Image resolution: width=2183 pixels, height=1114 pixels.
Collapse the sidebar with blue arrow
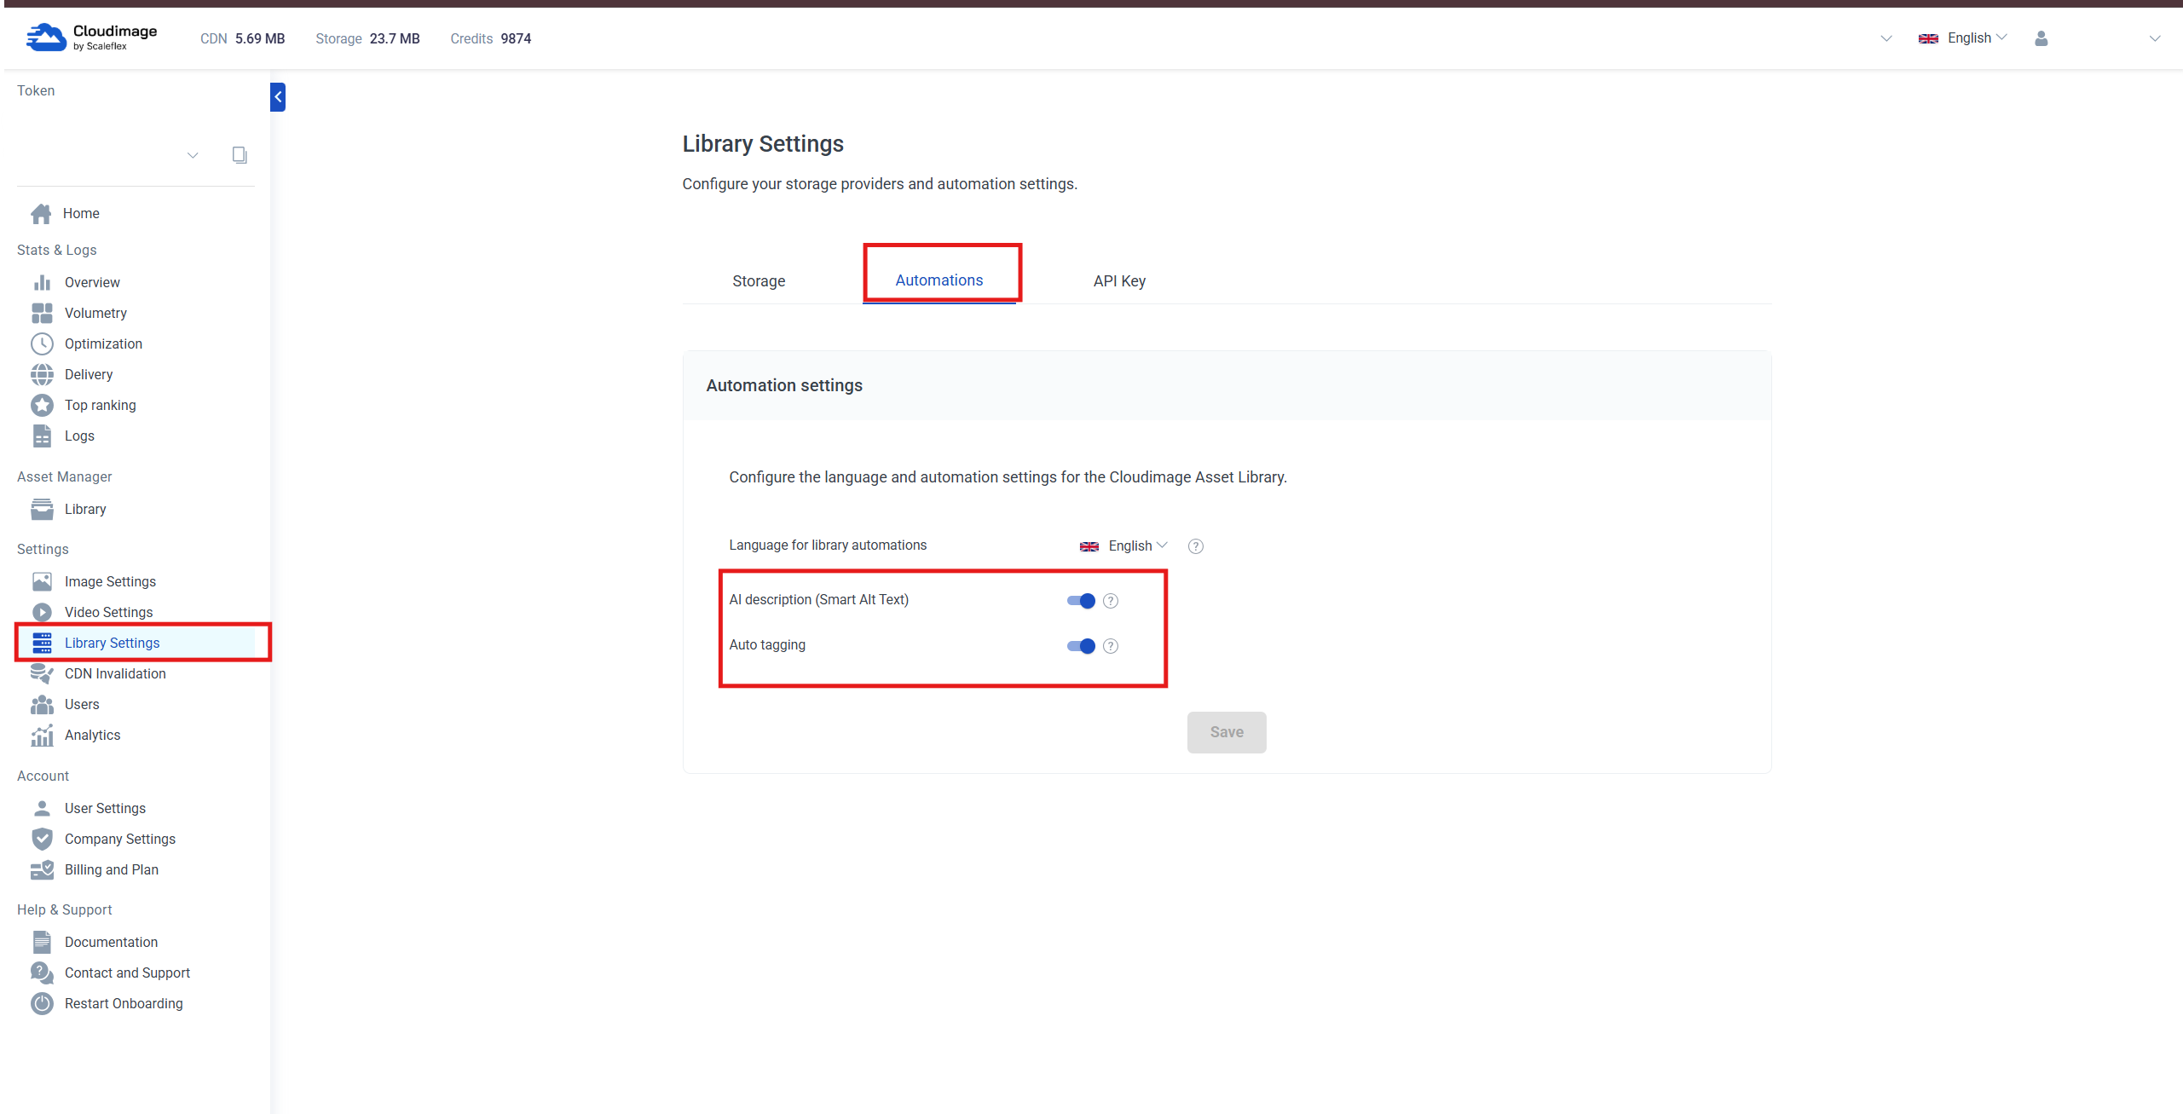(278, 97)
